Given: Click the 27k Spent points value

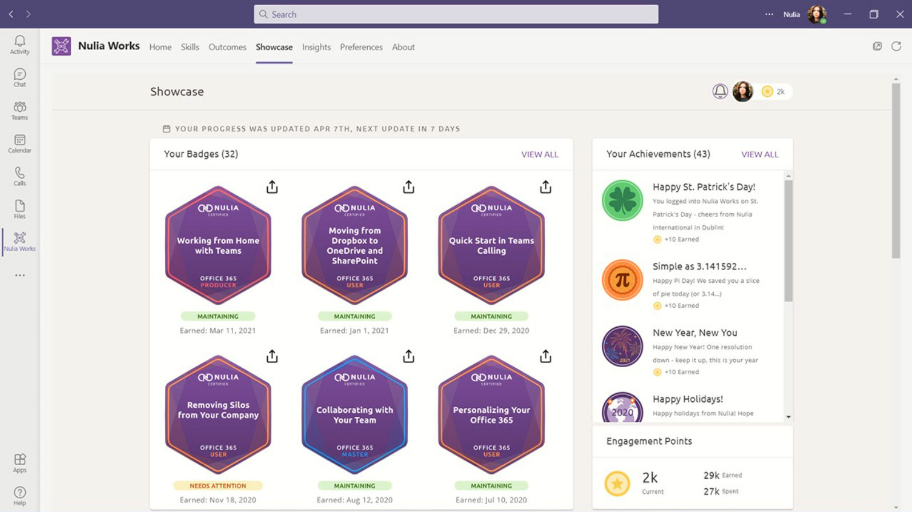Looking at the screenshot, I should 721,491.
